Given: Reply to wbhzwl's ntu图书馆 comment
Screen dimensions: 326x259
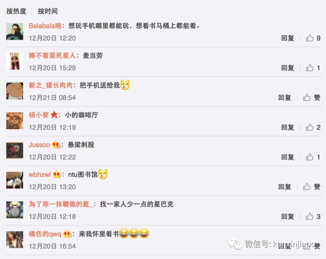Looking at the screenshot, I should click(x=285, y=187).
